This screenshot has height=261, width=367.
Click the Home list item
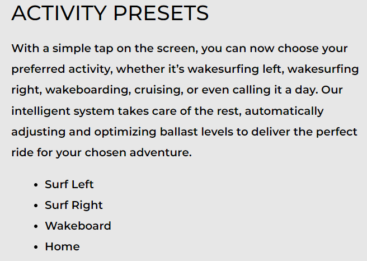tap(62, 246)
